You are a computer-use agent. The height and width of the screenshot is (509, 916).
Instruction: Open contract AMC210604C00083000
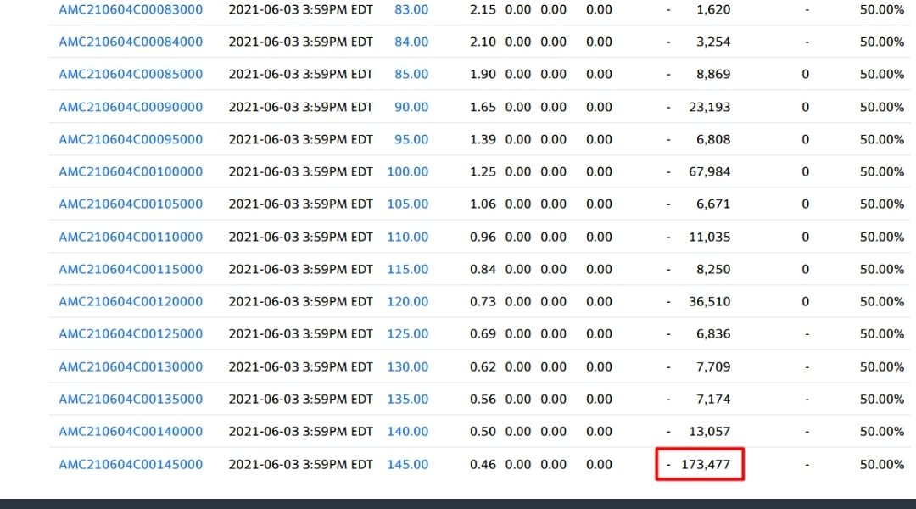coord(131,10)
